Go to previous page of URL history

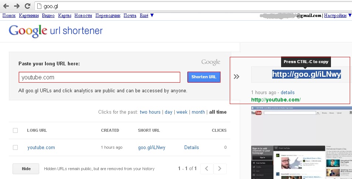click(206, 169)
